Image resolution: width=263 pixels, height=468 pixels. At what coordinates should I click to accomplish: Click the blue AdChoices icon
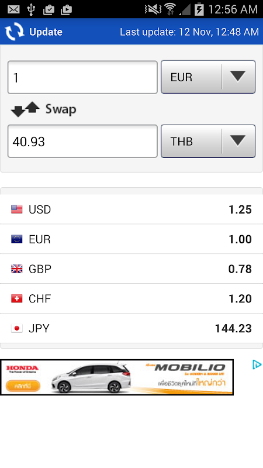[x=257, y=364]
